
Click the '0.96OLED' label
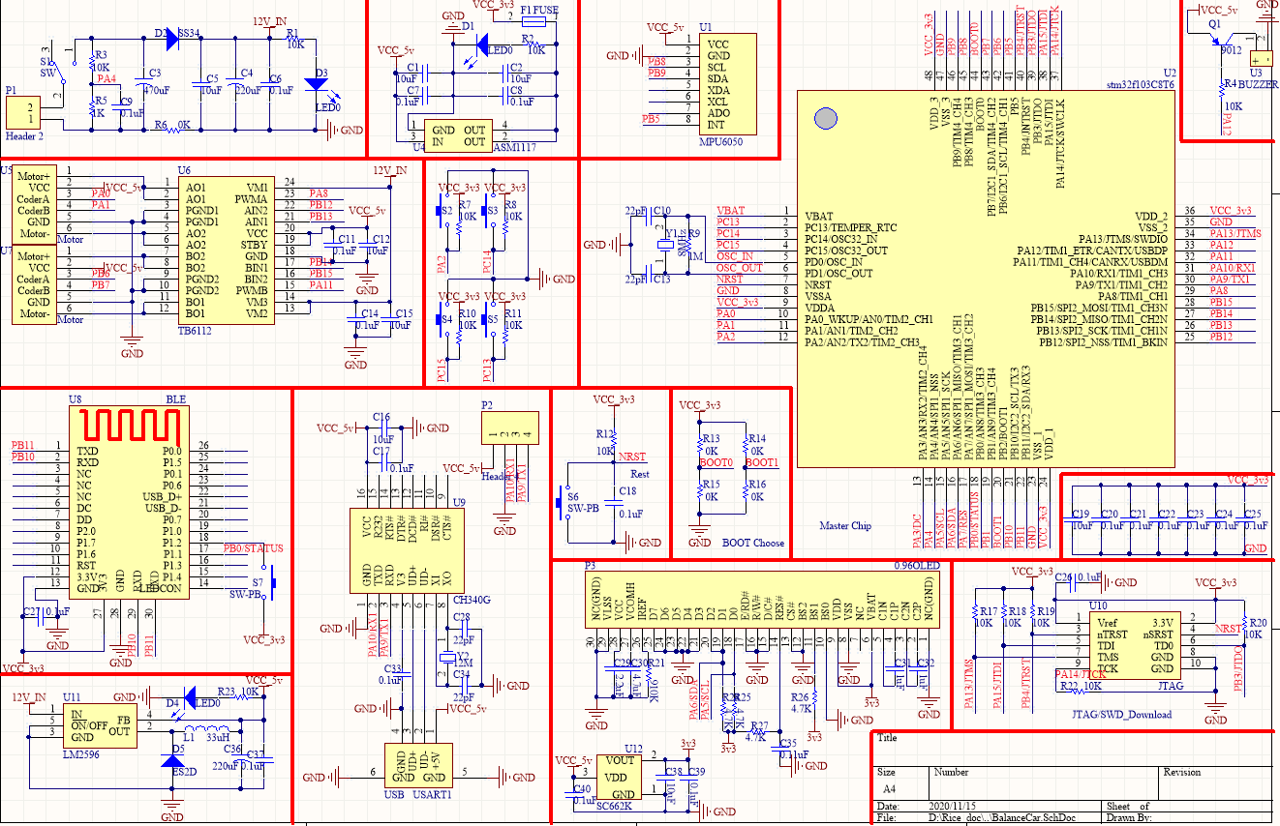point(915,565)
